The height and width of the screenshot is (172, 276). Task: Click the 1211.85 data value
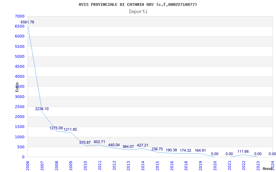(x=70, y=130)
